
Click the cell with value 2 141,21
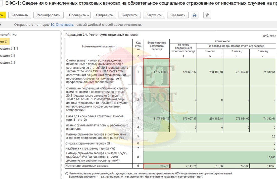point(183,166)
